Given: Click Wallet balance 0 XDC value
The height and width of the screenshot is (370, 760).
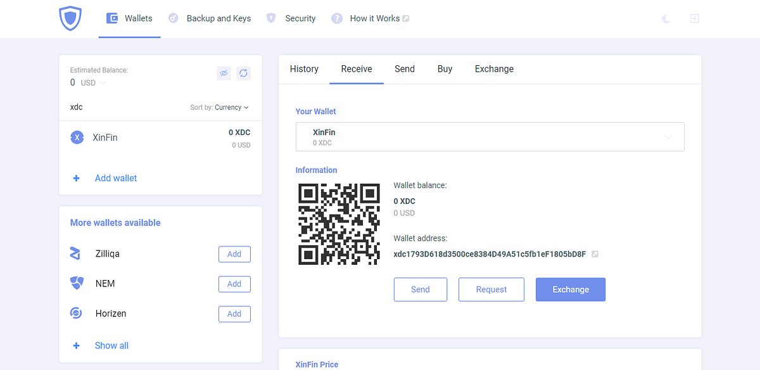Looking at the screenshot, I should [x=405, y=201].
